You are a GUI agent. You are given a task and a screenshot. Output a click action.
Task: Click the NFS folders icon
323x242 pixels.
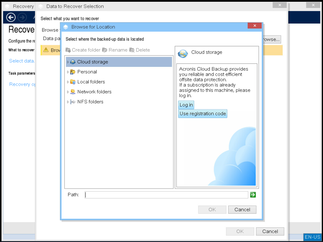point(73,102)
